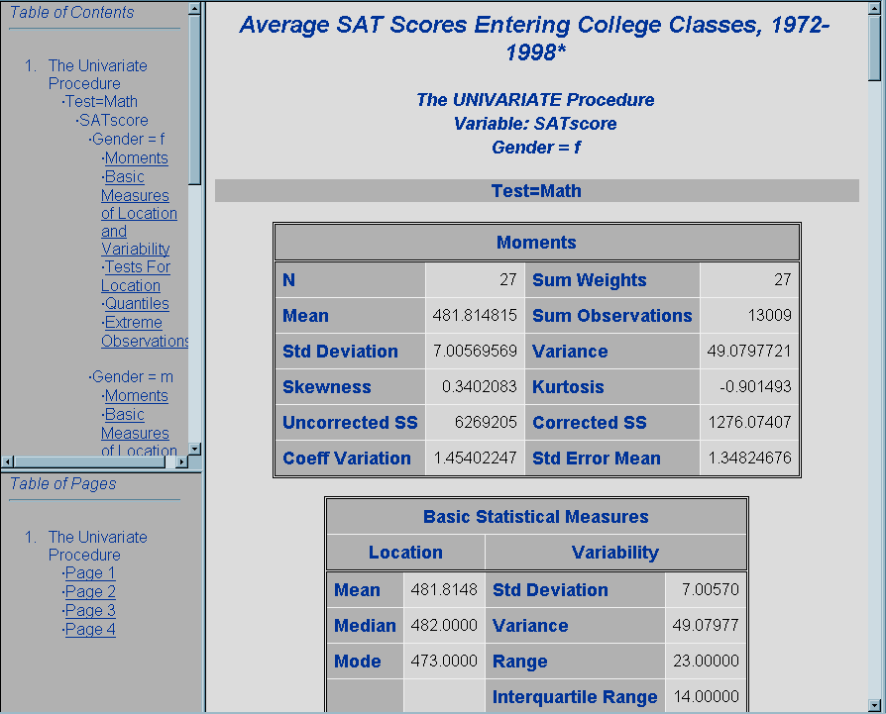Screen dimensions: 886x714
Task: Click 'The UNIVARIATE Procedure' subtitle
Action: (535, 99)
